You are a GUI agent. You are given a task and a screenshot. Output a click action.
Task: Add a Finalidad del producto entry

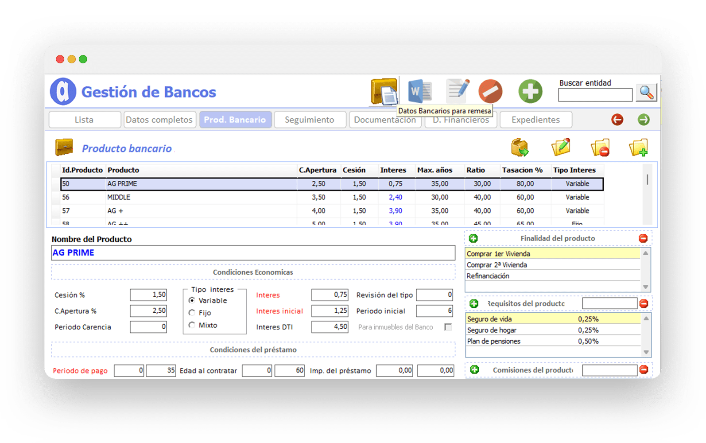473,238
